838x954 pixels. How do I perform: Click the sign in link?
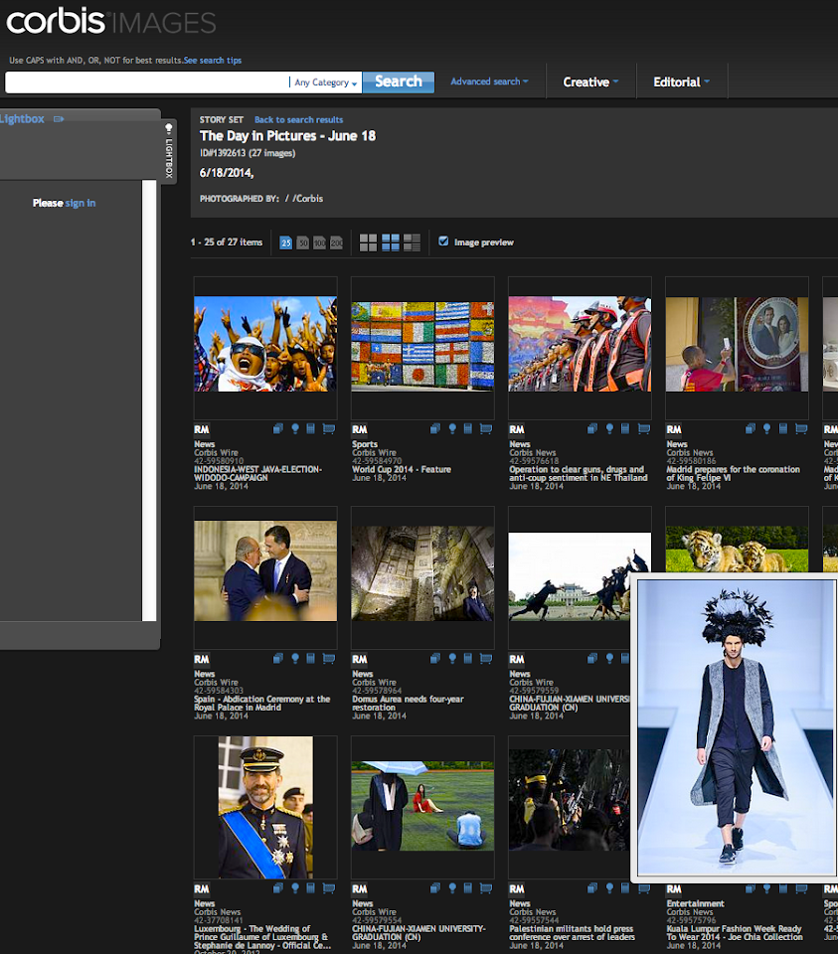(x=81, y=203)
